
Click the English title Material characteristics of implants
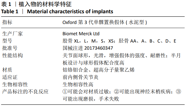click(70, 12)
